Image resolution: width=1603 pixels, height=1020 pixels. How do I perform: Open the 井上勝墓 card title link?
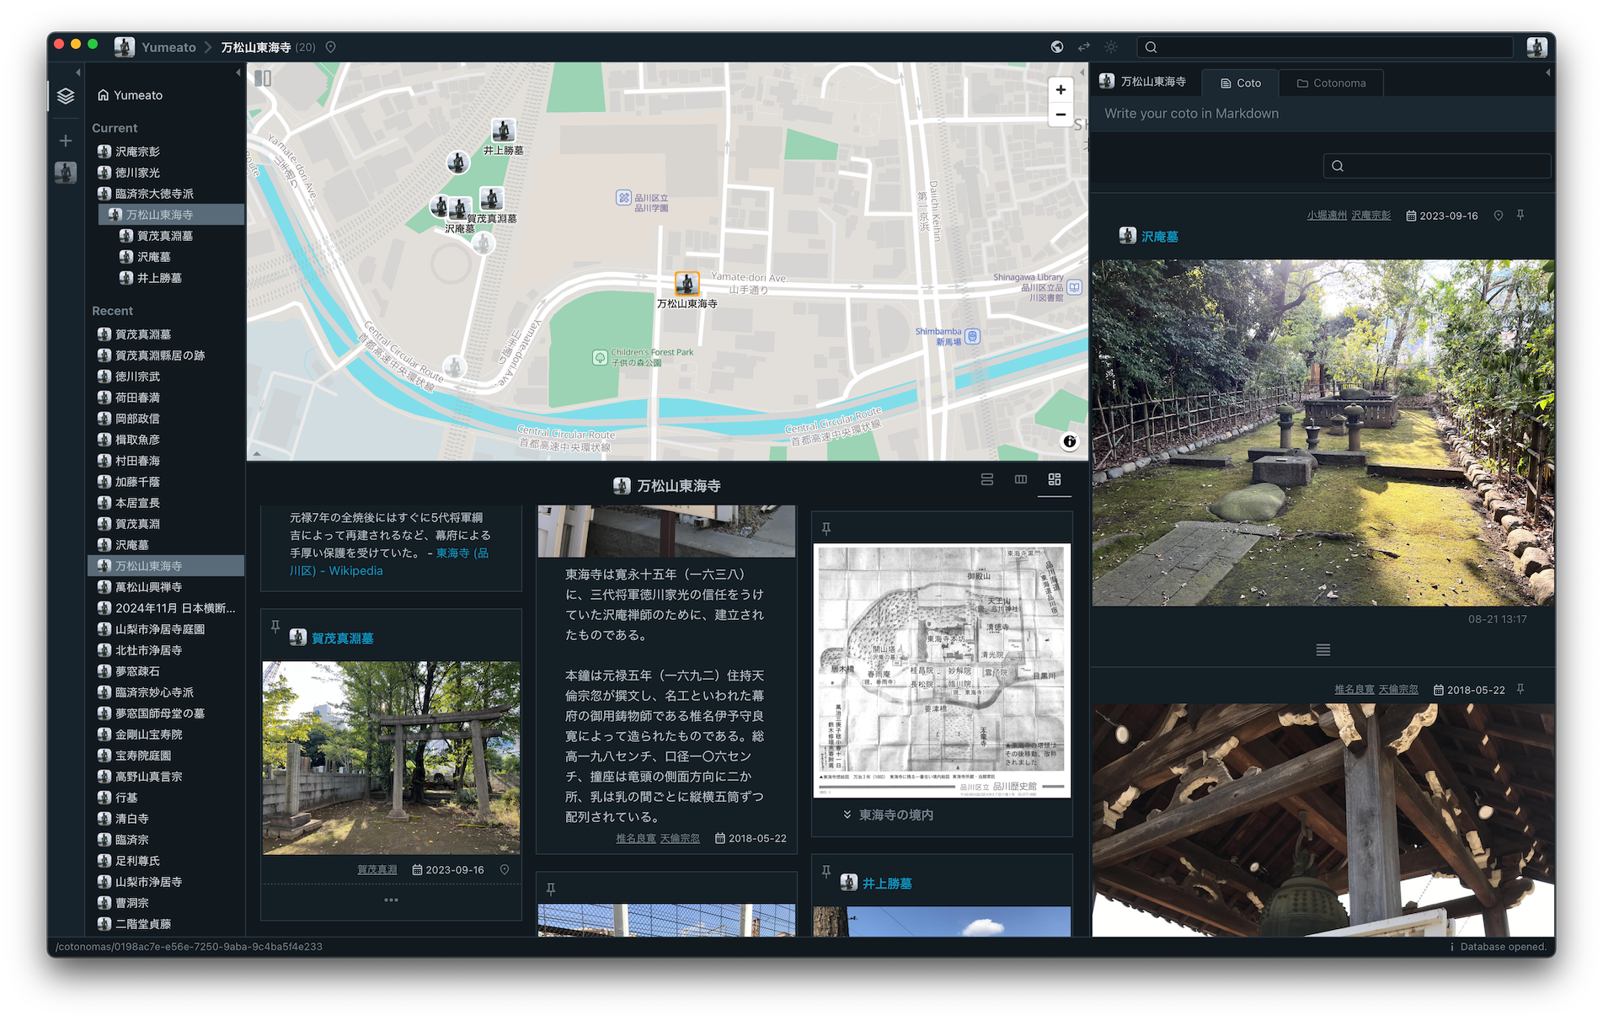[887, 884]
